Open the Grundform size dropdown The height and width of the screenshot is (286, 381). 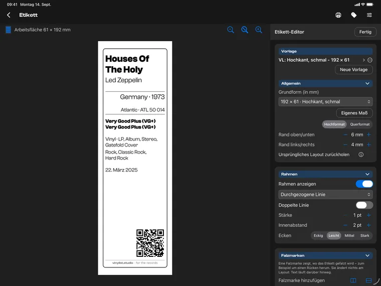(325, 102)
